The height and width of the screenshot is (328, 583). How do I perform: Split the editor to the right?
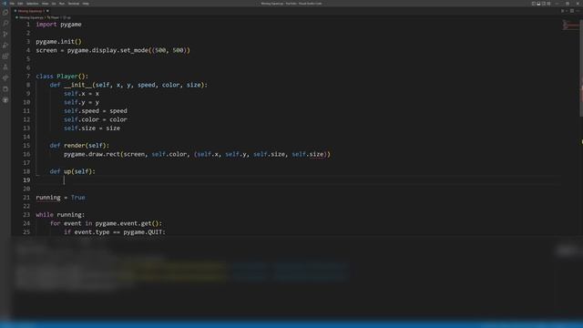(x=572, y=11)
